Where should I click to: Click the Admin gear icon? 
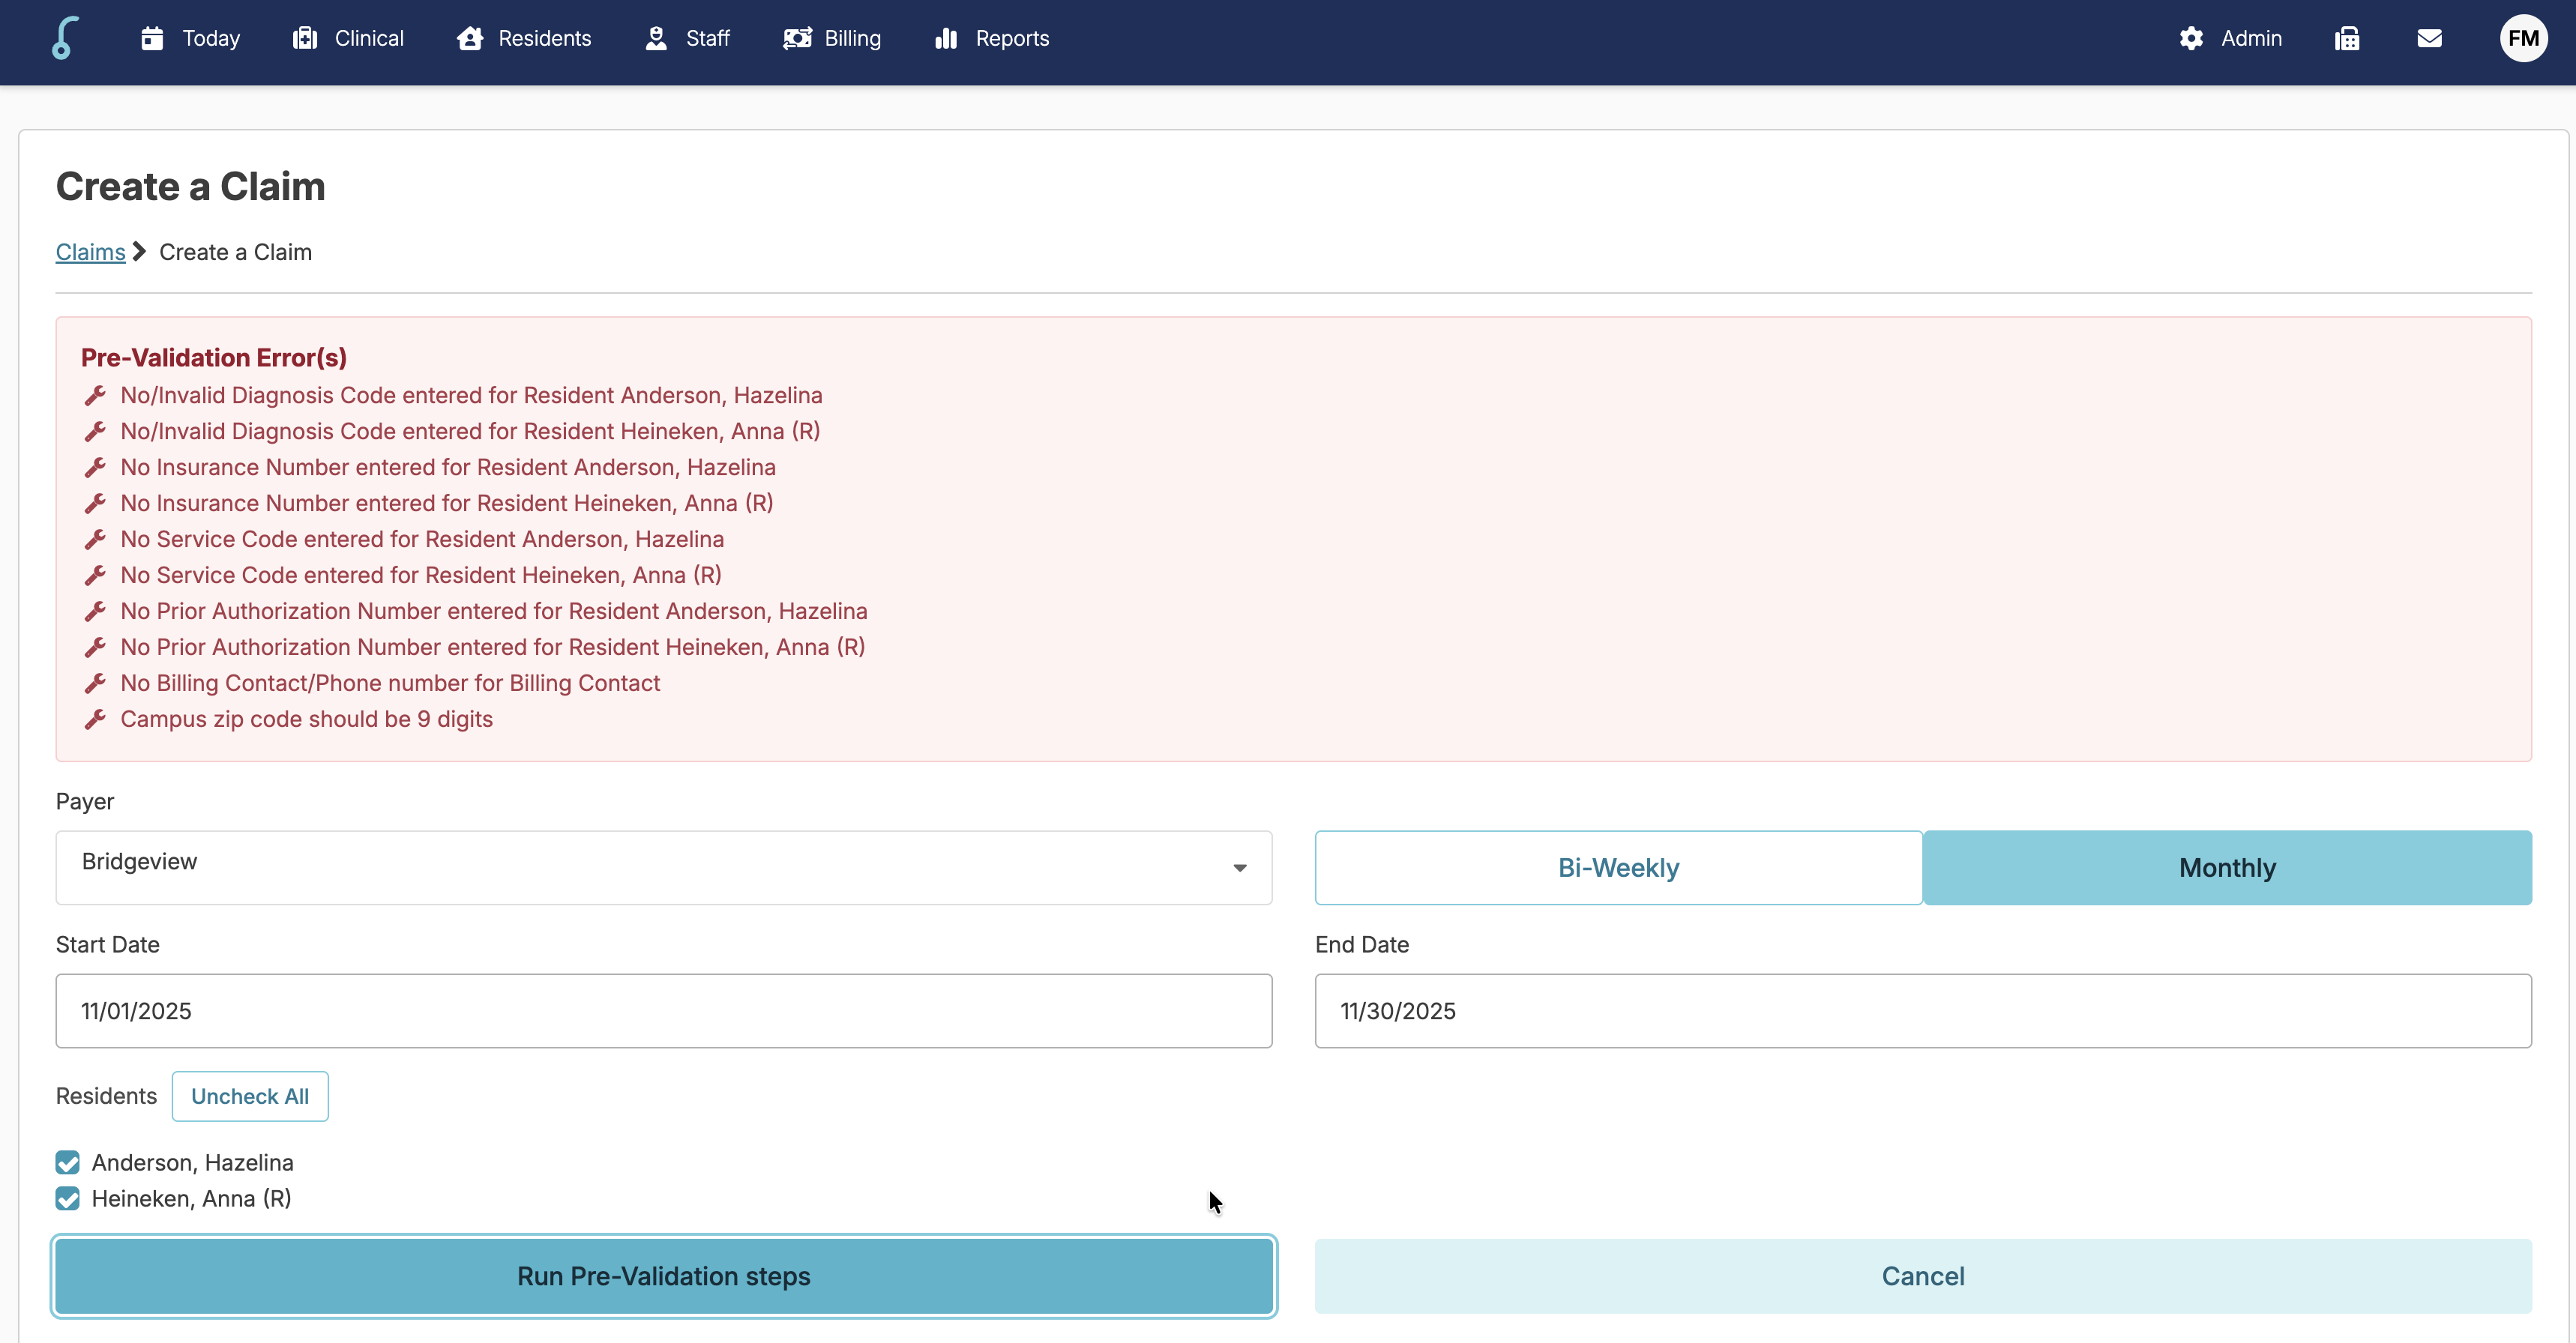(2191, 38)
